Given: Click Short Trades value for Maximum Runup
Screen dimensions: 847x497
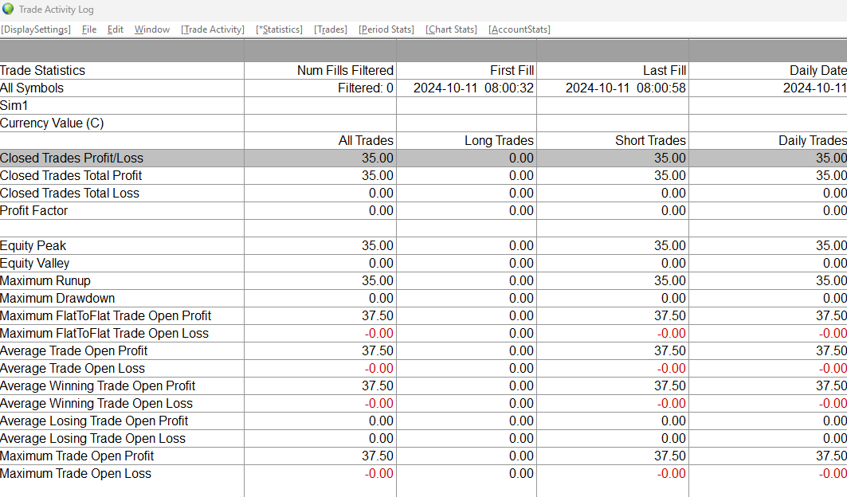Looking at the screenshot, I should [670, 281].
